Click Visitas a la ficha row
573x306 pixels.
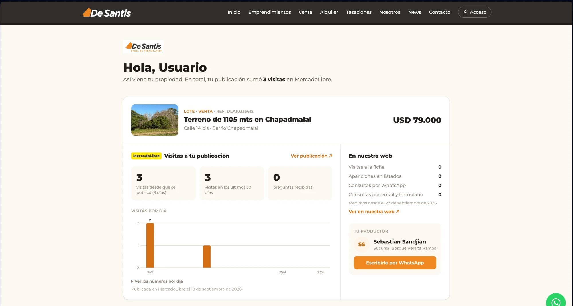pos(395,167)
